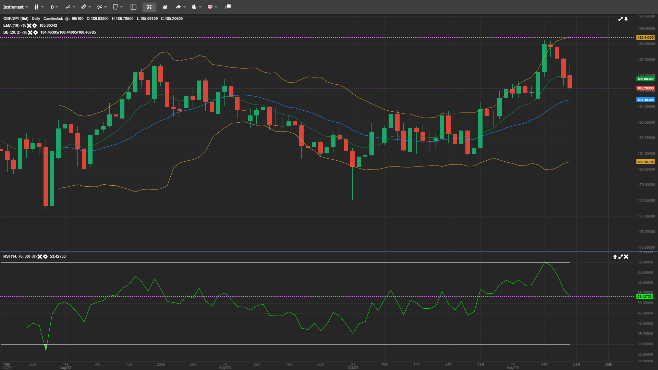Open the Instrument selector dropdown
This screenshot has width=658, height=370.
pyautogui.click(x=15, y=7)
